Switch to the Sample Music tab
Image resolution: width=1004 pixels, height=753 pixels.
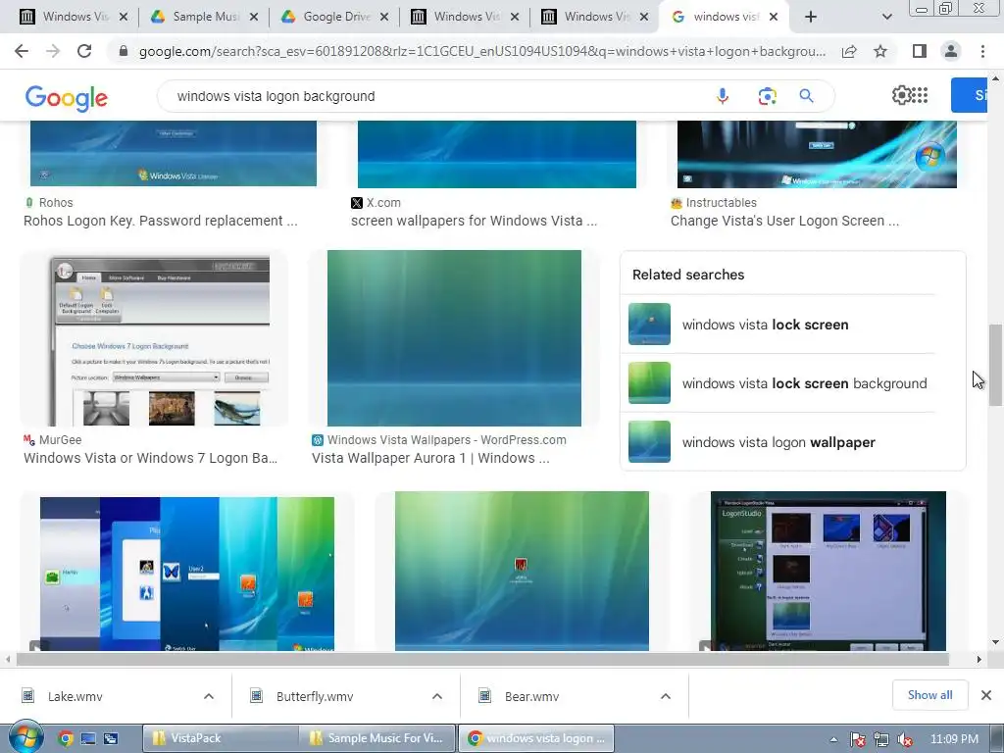click(x=204, y=17)
